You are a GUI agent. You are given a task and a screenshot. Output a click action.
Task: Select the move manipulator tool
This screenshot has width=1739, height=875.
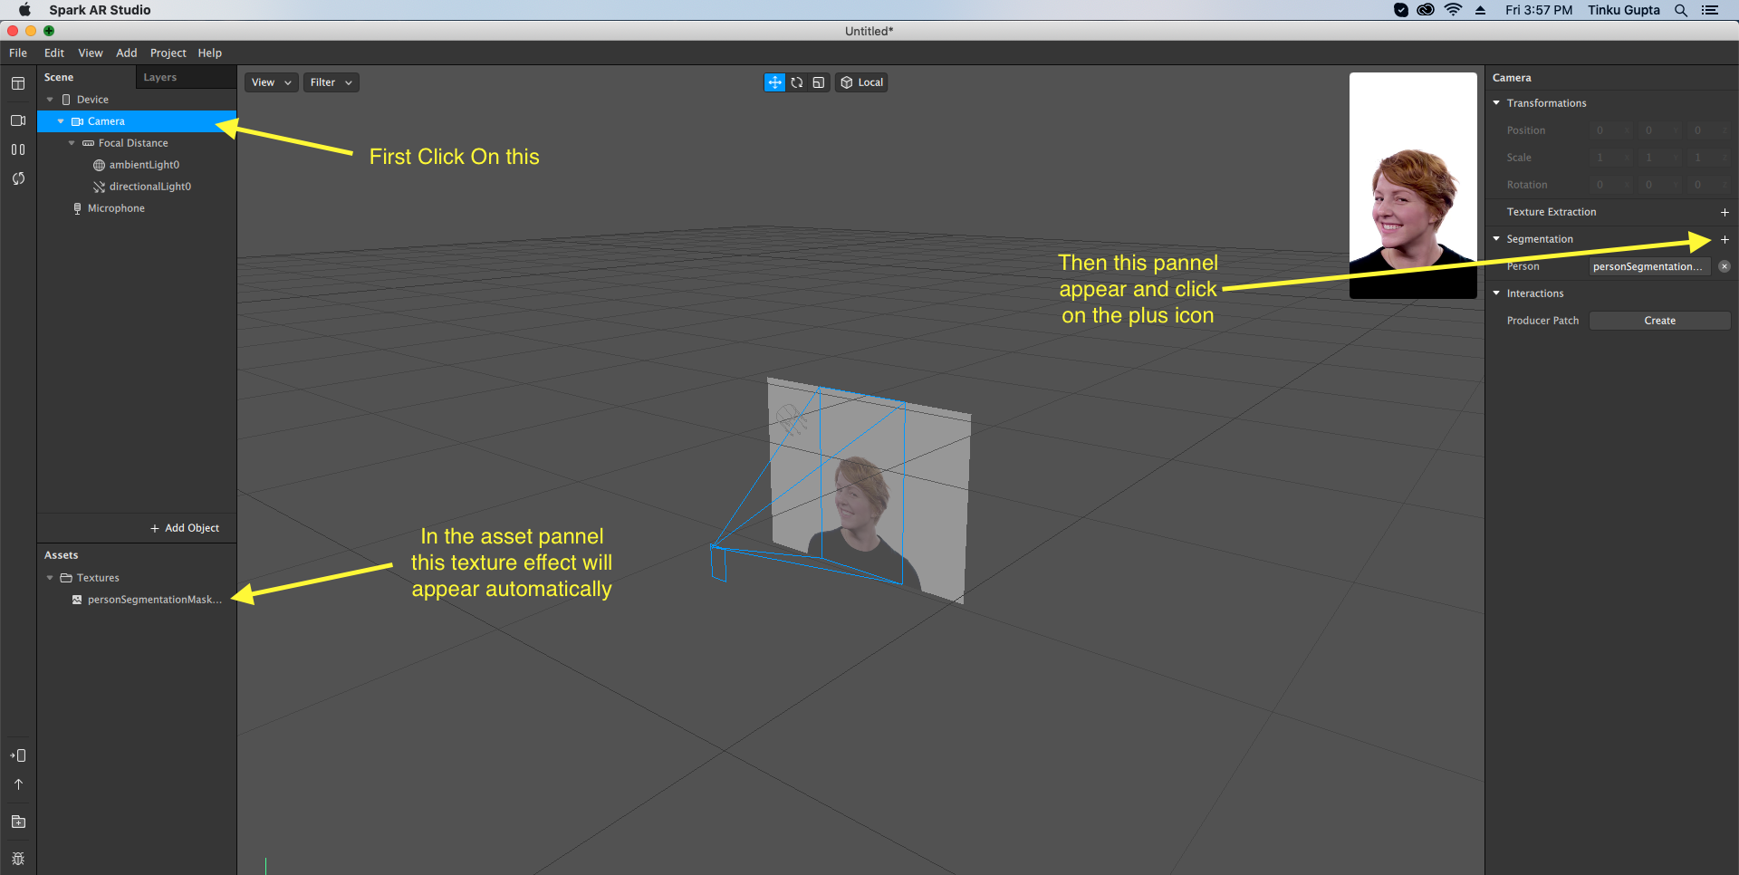tap(774, 82)
